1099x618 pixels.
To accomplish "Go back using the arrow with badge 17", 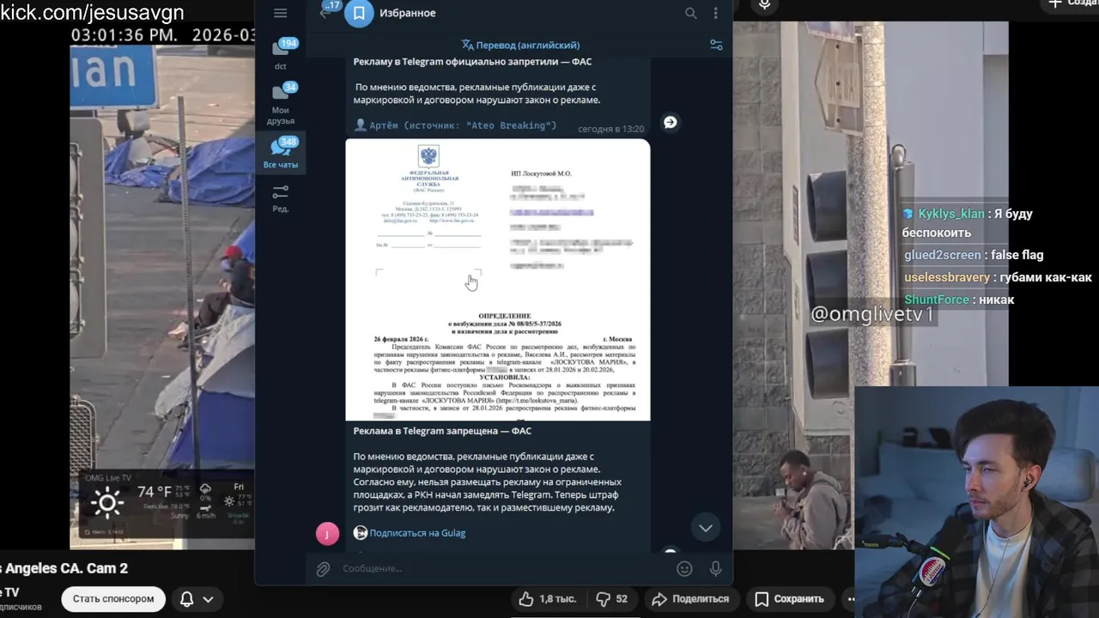I will click(x=326, y=11).
